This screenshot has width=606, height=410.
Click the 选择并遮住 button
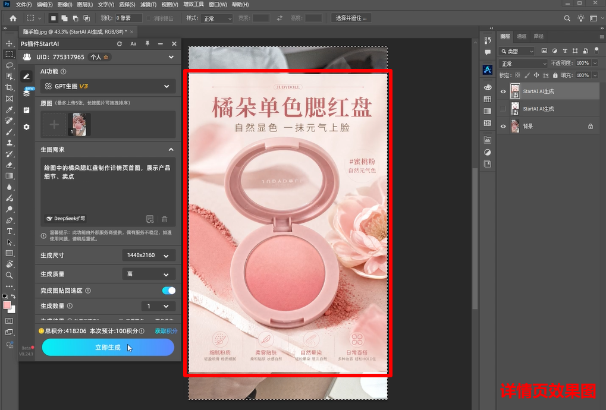pyautogui.click(x=351, y=18)
